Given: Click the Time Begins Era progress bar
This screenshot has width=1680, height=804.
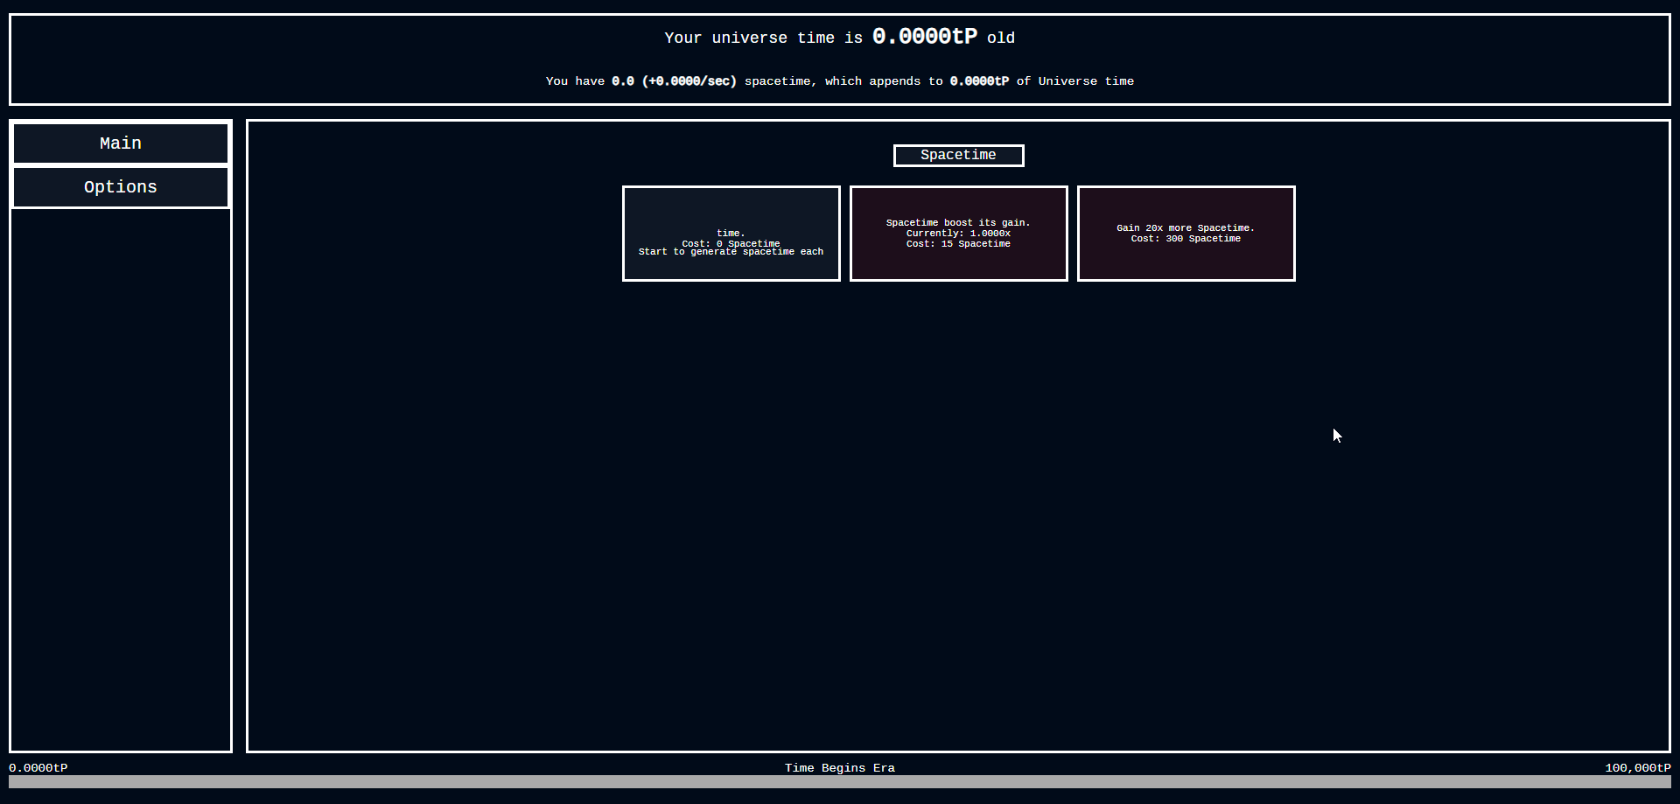Looking at the screenshot, I should point(840,781).
